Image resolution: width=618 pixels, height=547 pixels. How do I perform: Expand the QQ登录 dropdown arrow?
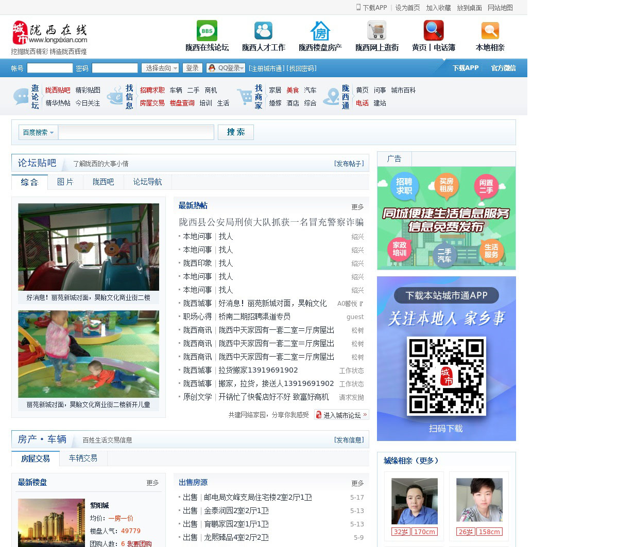(x=242, y=68)
